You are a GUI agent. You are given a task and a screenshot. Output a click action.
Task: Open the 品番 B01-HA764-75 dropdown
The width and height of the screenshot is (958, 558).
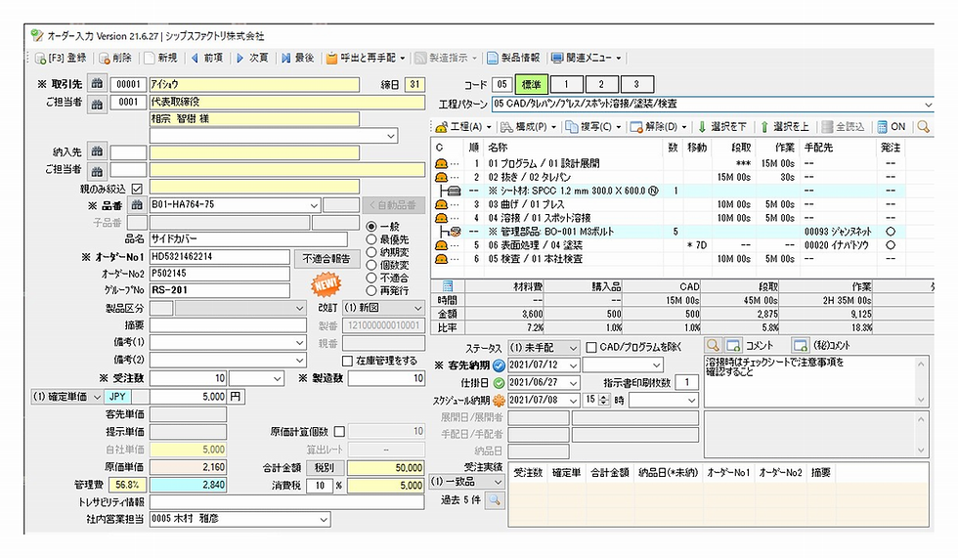coord(314,205)
